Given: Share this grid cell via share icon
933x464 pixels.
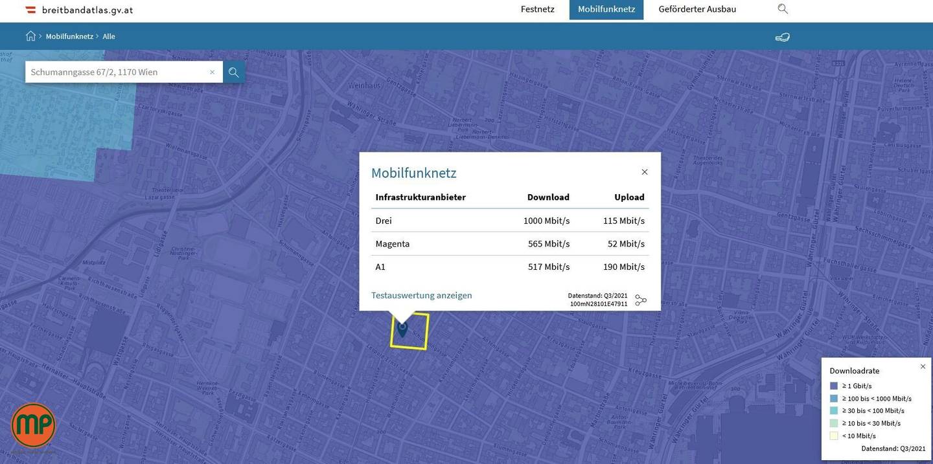Looking at the screenshot, I should point(641,300).
